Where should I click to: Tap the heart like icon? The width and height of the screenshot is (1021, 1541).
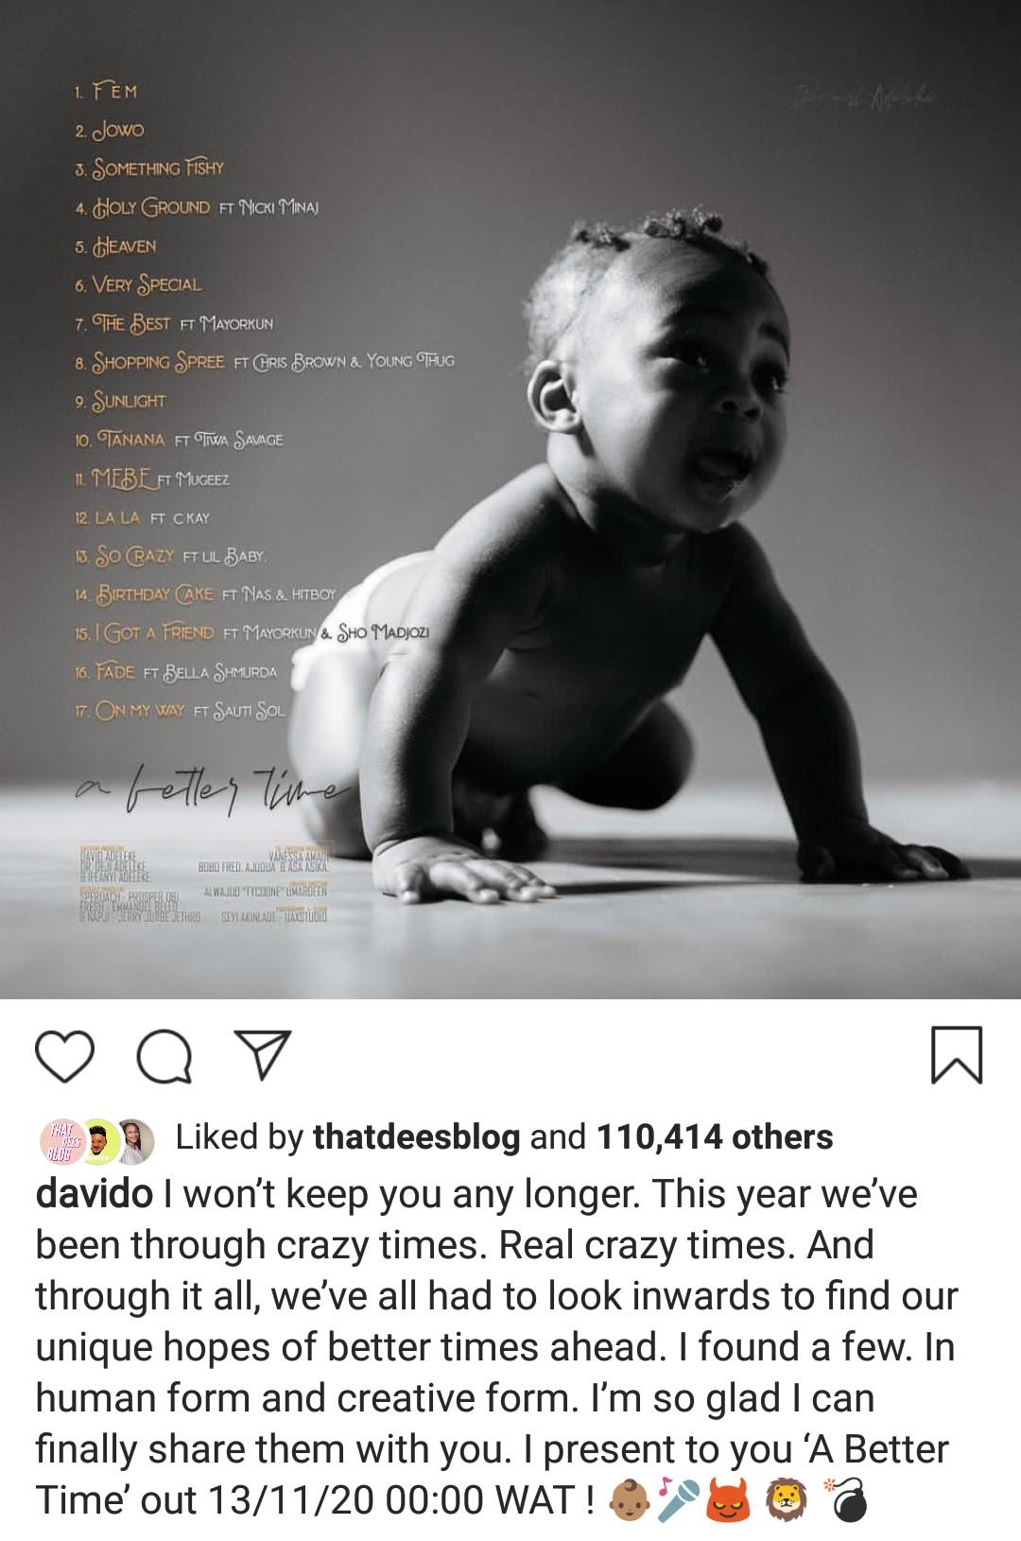65,1055
